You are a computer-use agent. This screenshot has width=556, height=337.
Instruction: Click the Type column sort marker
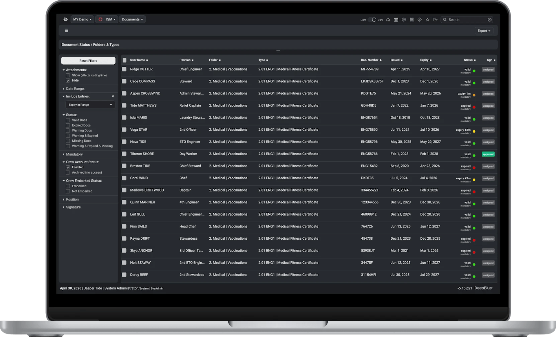[267, 60]
